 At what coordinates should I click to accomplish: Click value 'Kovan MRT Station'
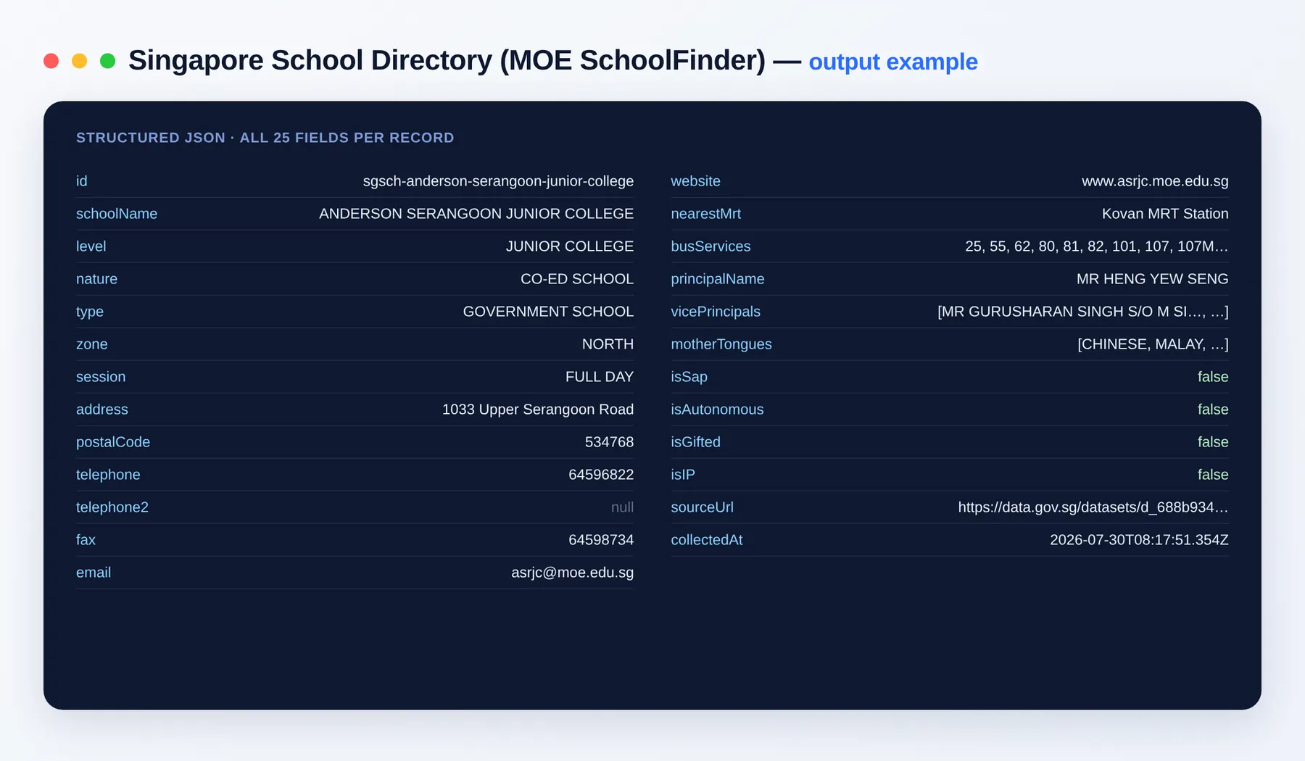pyautogui.click(x=1165, y=214)
